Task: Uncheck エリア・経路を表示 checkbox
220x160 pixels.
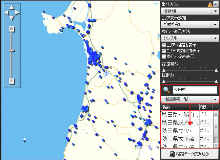Action: click(164, 45)
